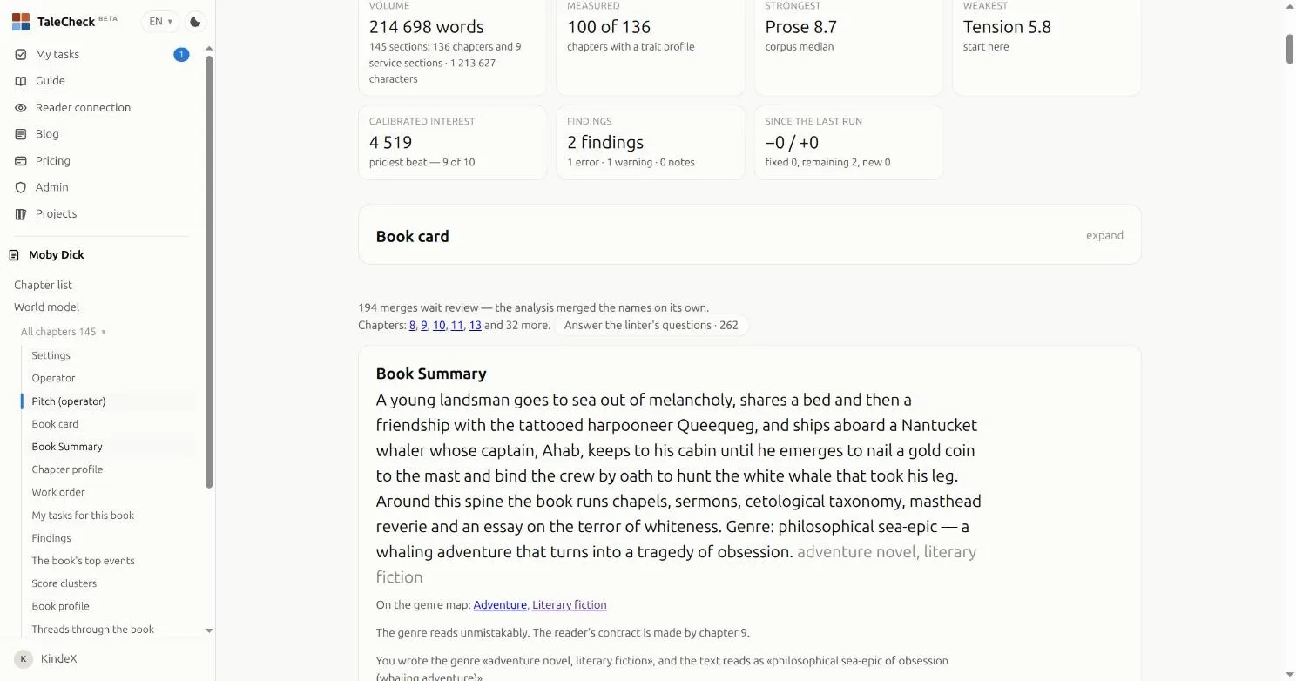
Task: Open World model in sidebar
Action: point(46,307)
